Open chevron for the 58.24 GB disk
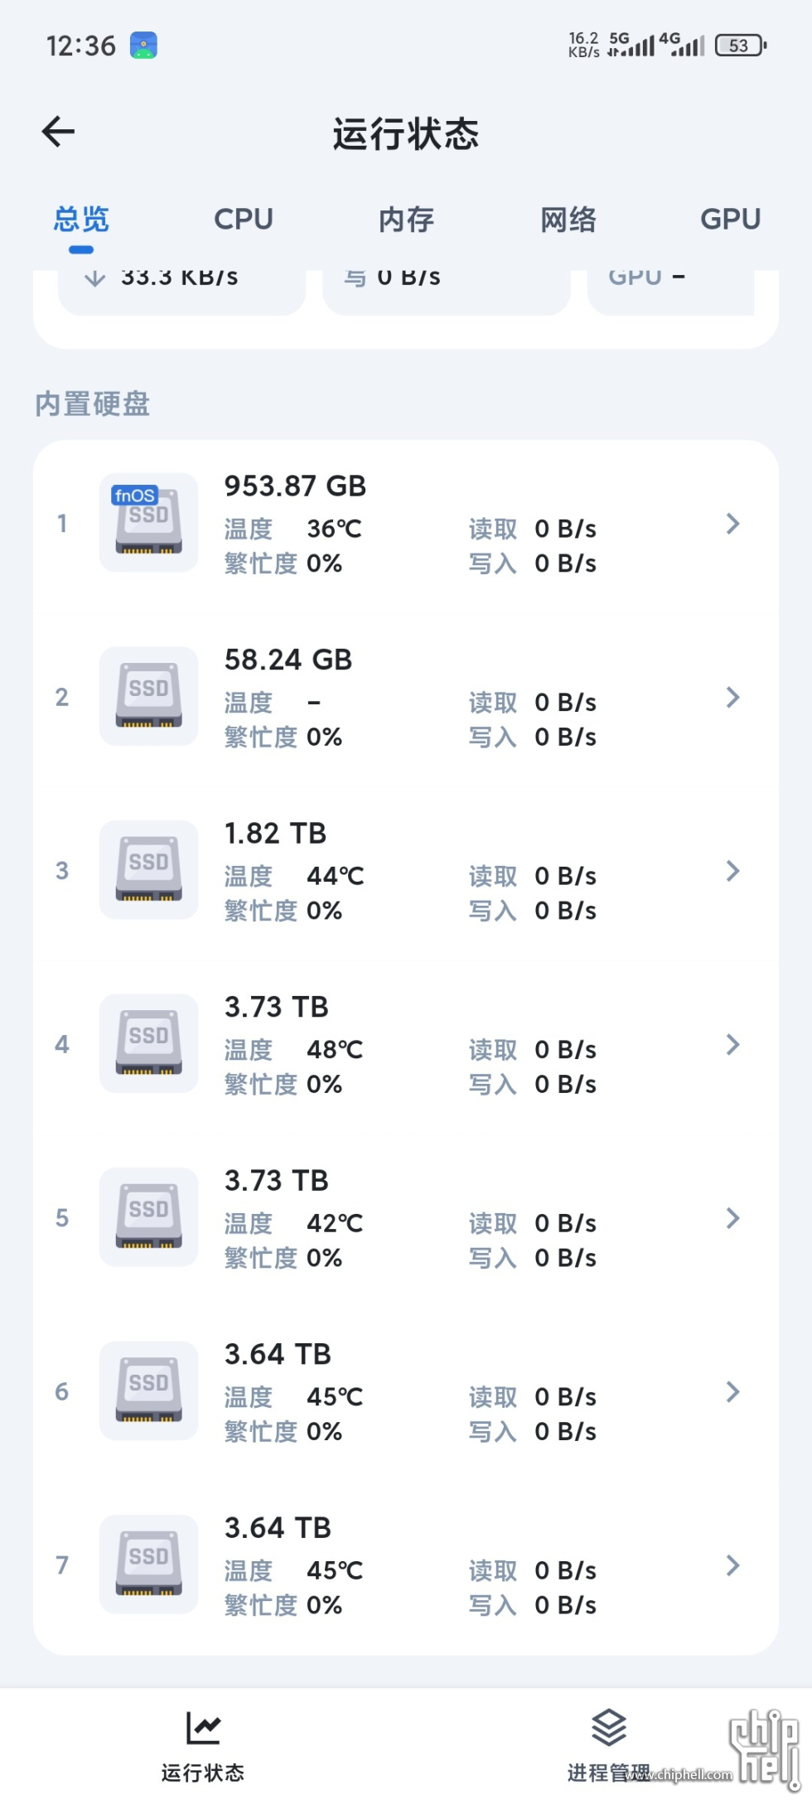Image resolution: width=812 pixels, height=1804 pixels. click(732, 697)
